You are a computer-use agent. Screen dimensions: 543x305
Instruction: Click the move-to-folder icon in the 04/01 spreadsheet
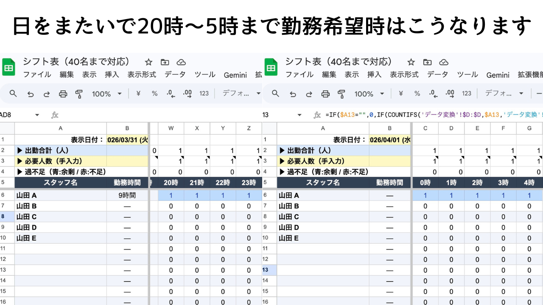coord(427,62)
